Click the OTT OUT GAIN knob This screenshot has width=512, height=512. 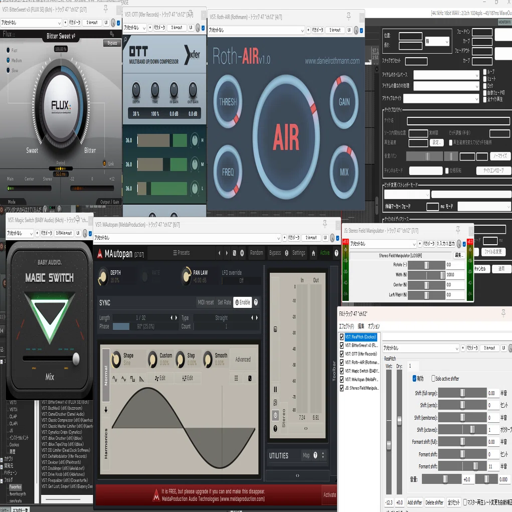193,89
